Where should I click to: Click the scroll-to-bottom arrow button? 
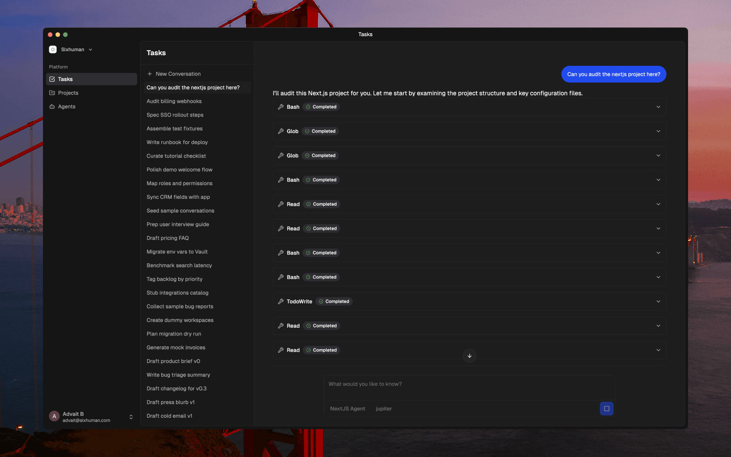pyautogui.click(x=469, y=356)
